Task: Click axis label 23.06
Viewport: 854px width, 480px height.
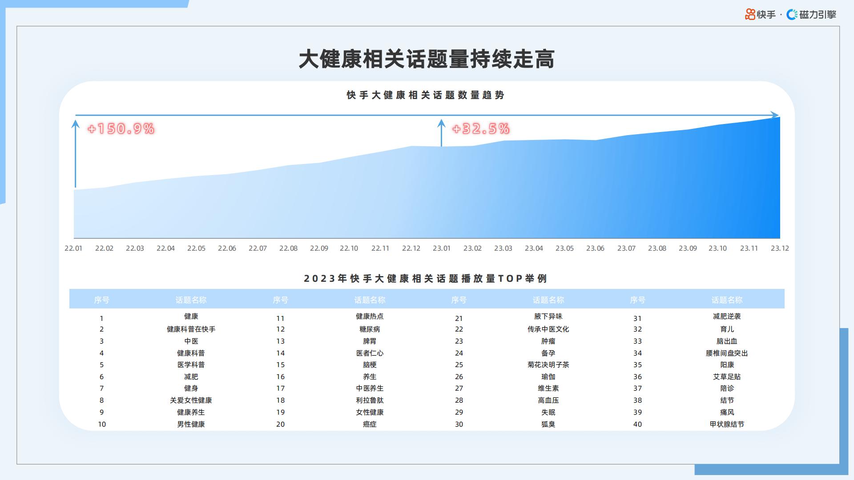Action: tap(595, 248)
